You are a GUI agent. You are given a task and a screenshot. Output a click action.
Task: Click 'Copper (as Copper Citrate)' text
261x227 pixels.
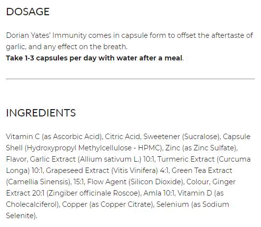click(107, 204)
